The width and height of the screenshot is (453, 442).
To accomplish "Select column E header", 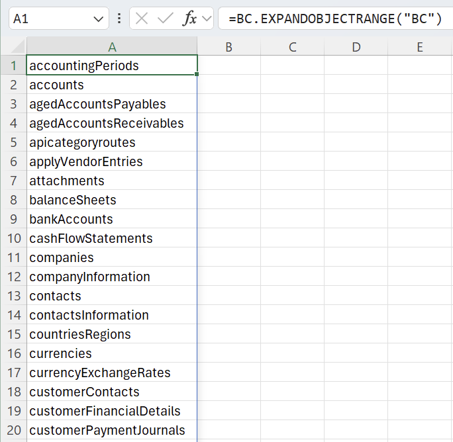I will tap(420, 47).
